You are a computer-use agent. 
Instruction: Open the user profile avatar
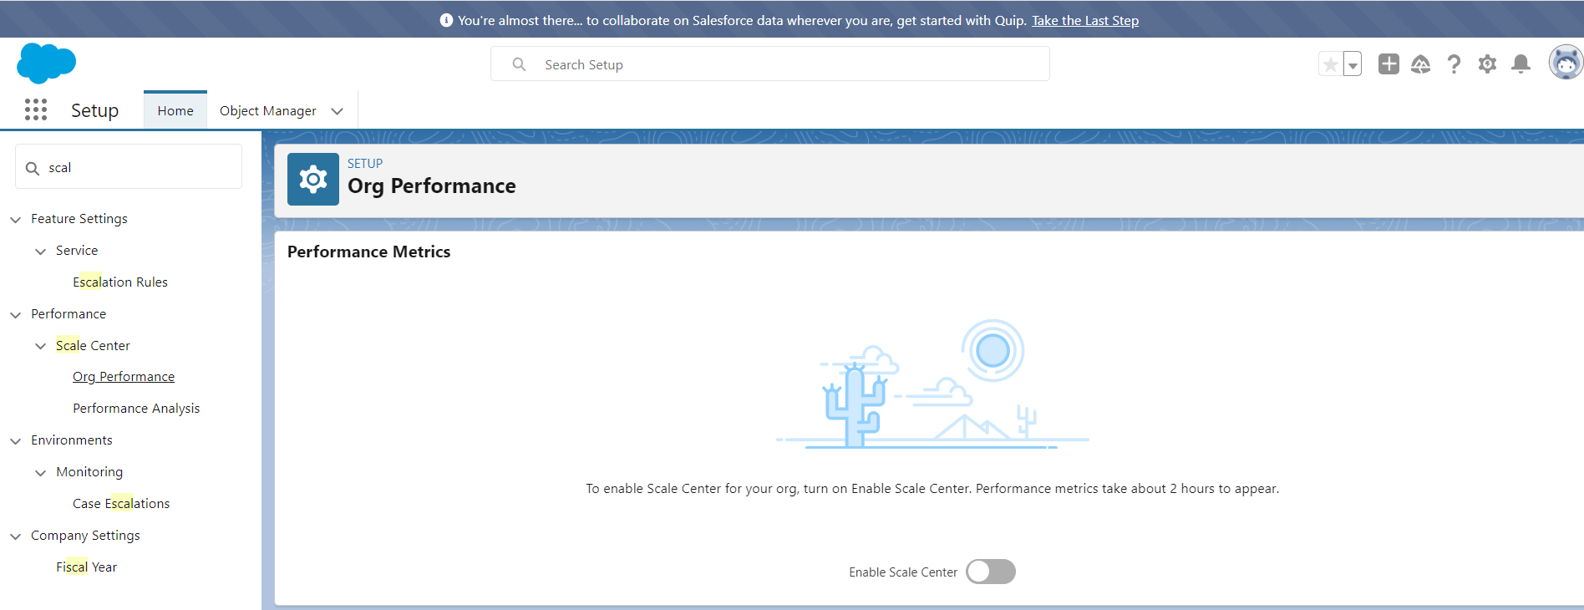click(x=1565, y=64)
